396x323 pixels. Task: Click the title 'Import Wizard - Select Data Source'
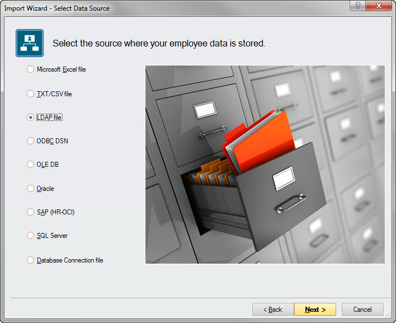57,8
